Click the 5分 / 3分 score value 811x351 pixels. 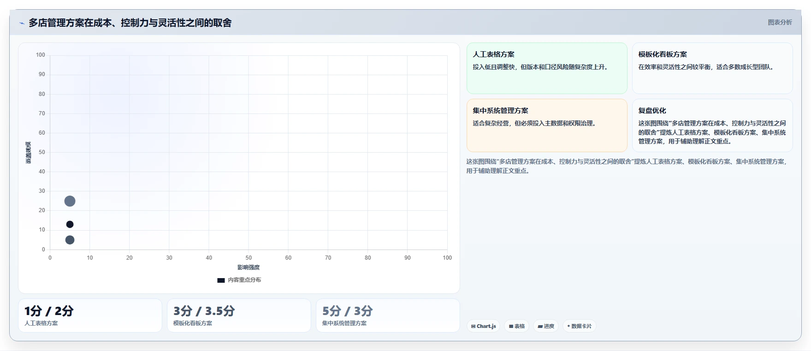tap(347, 311)
